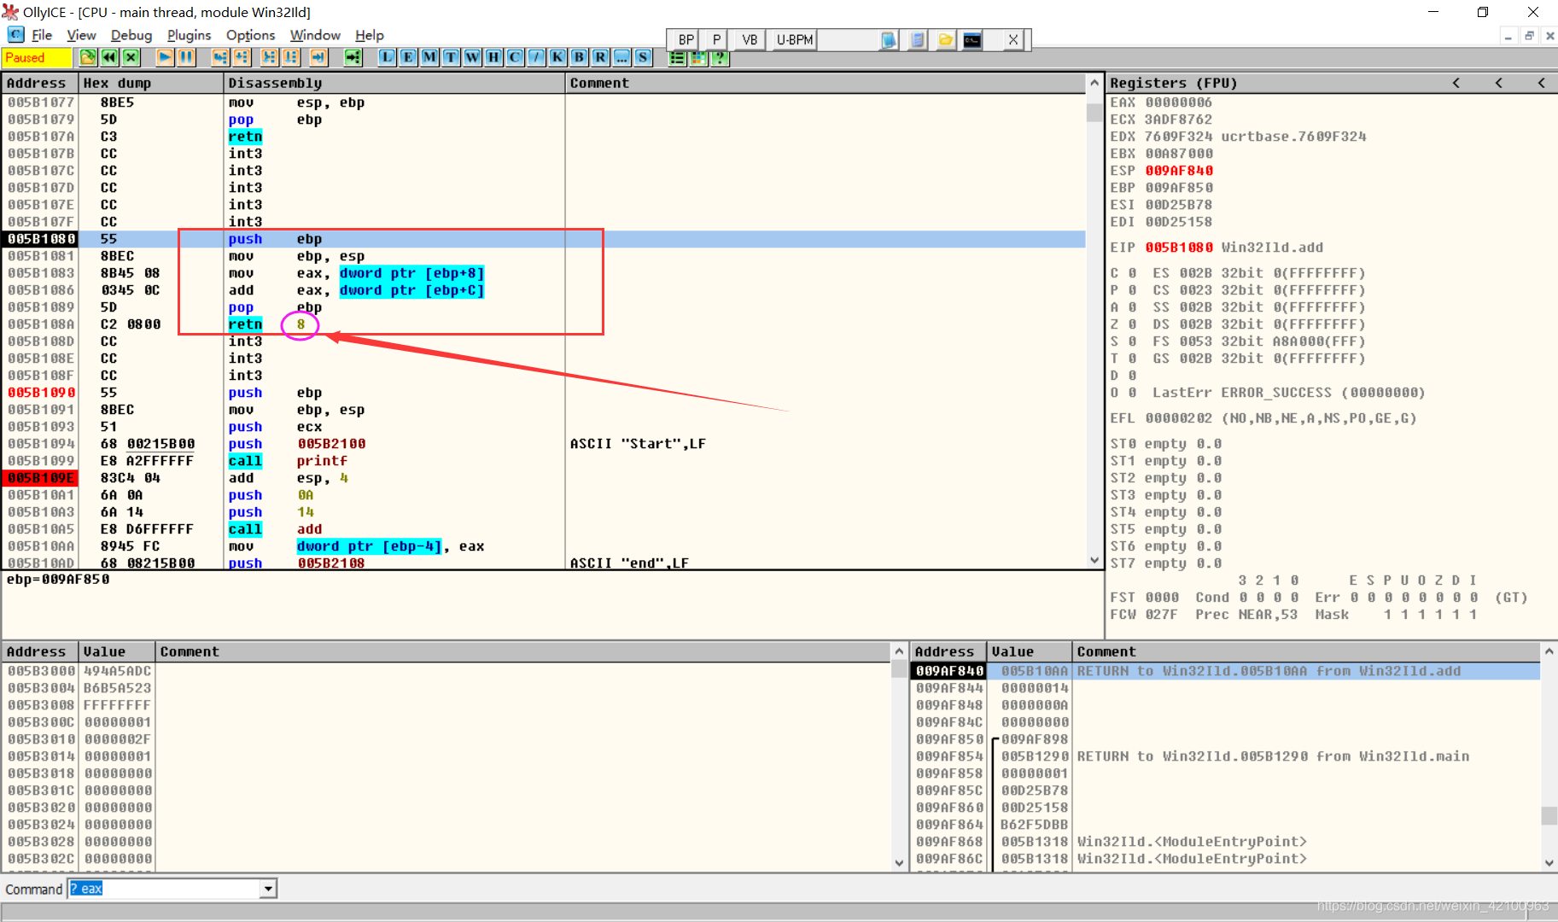Click the Hex dump column header

pyautogui.click(x=151, y=83)
